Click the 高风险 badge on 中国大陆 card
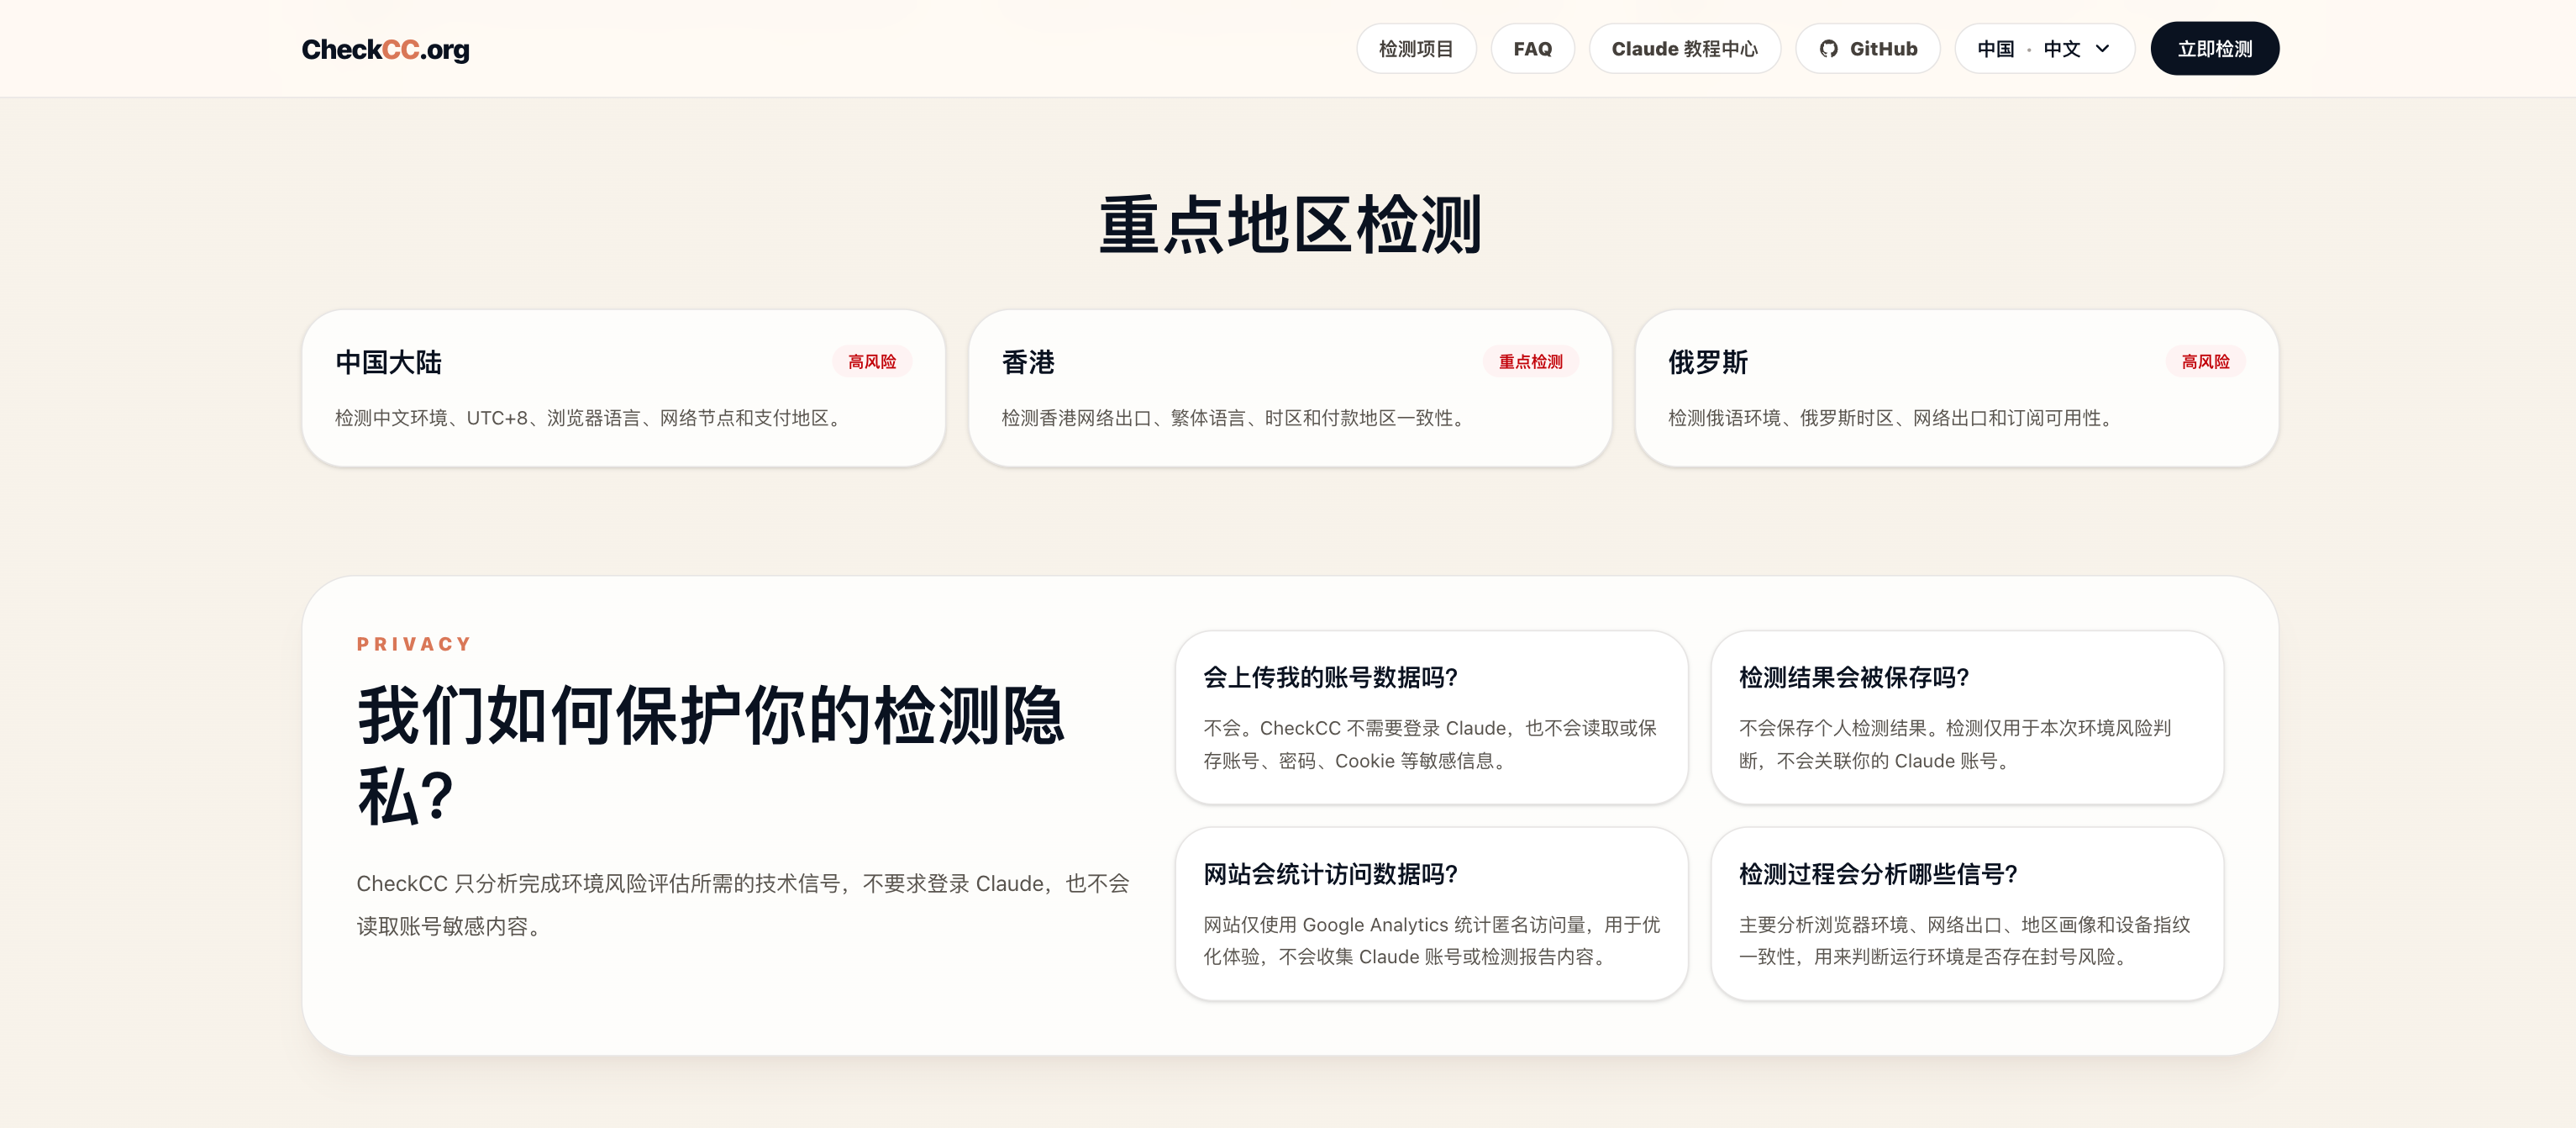2576x1128 pixels. [x=872, y=362]
